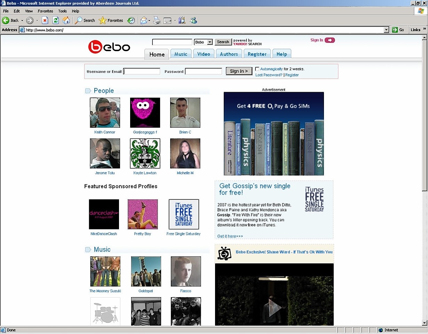
Task: Open the Forward button history dropdown arrow
Action: tap(37, 21)
